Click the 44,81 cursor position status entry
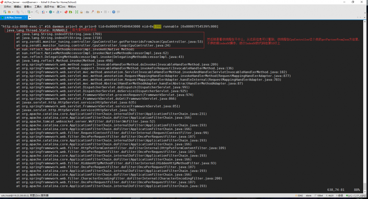This screenshot has width=368, height=199. 330,196
